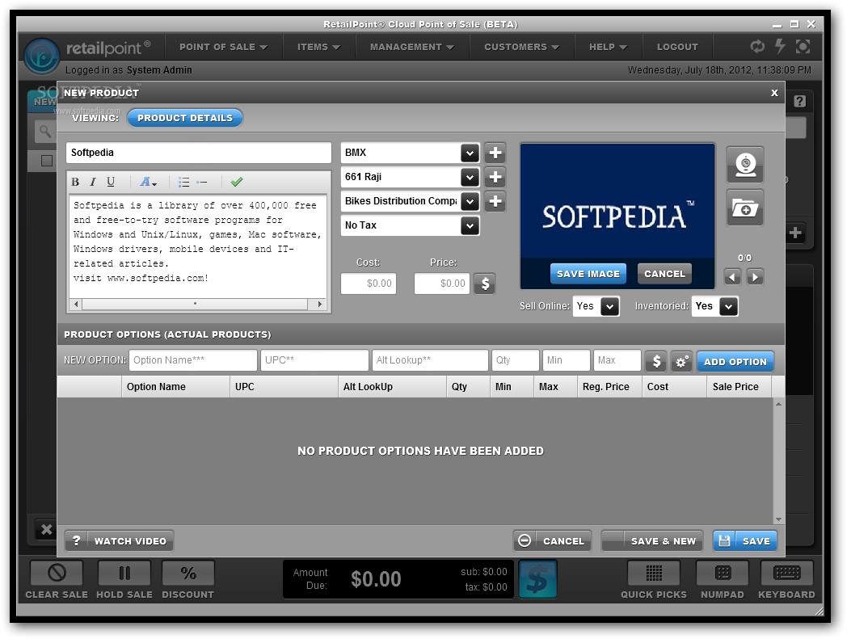Click the Hold Sale pause icon
847x639 pixels.
pos(124,573)
